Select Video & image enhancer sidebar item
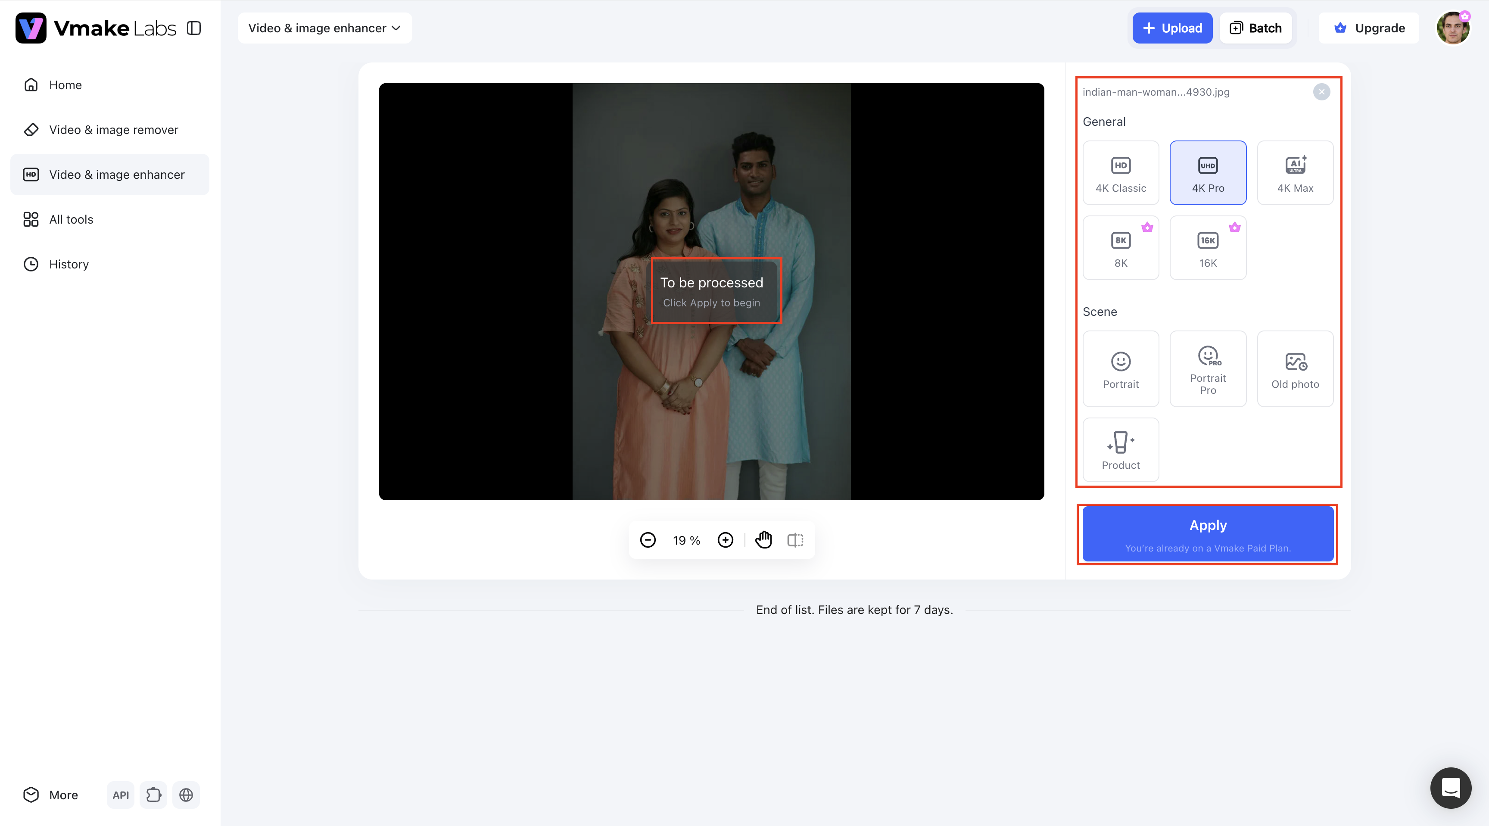 [x=110, y=175]
